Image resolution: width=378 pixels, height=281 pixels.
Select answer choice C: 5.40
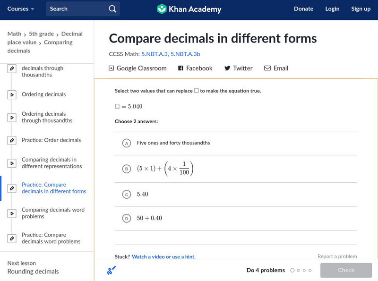click(126, 194)
